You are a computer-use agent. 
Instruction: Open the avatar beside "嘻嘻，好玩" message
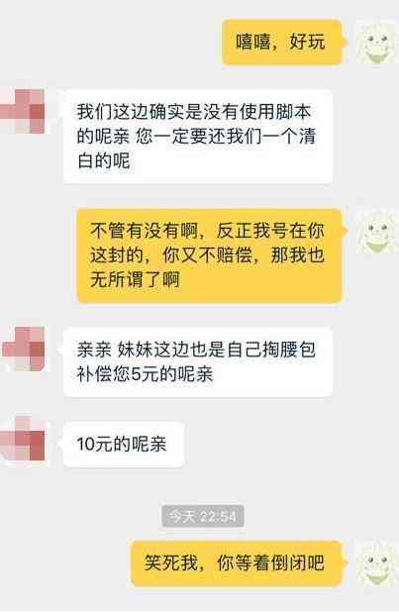pyautogui.click(x=376, y=43)
